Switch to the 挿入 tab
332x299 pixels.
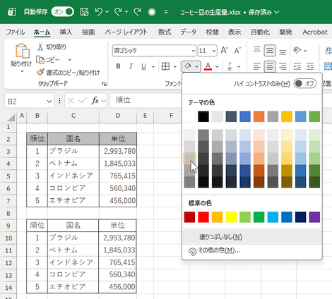tap(66, 32)
